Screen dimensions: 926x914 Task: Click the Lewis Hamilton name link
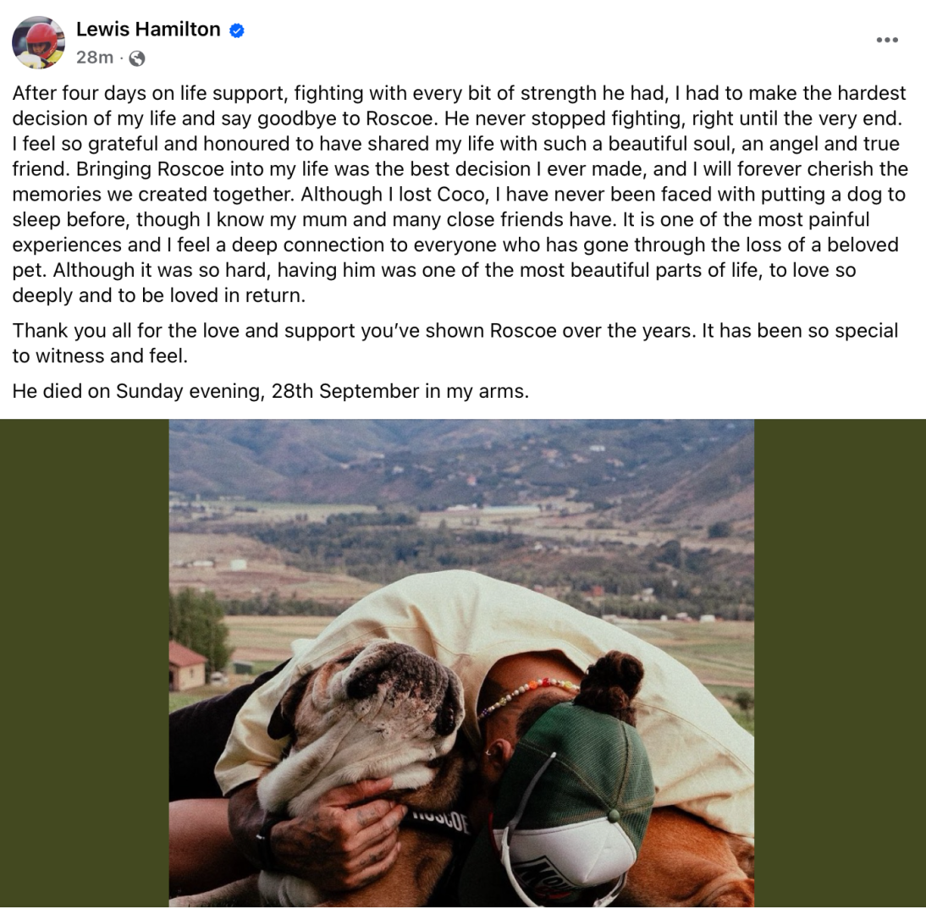(x=148, y=30)
